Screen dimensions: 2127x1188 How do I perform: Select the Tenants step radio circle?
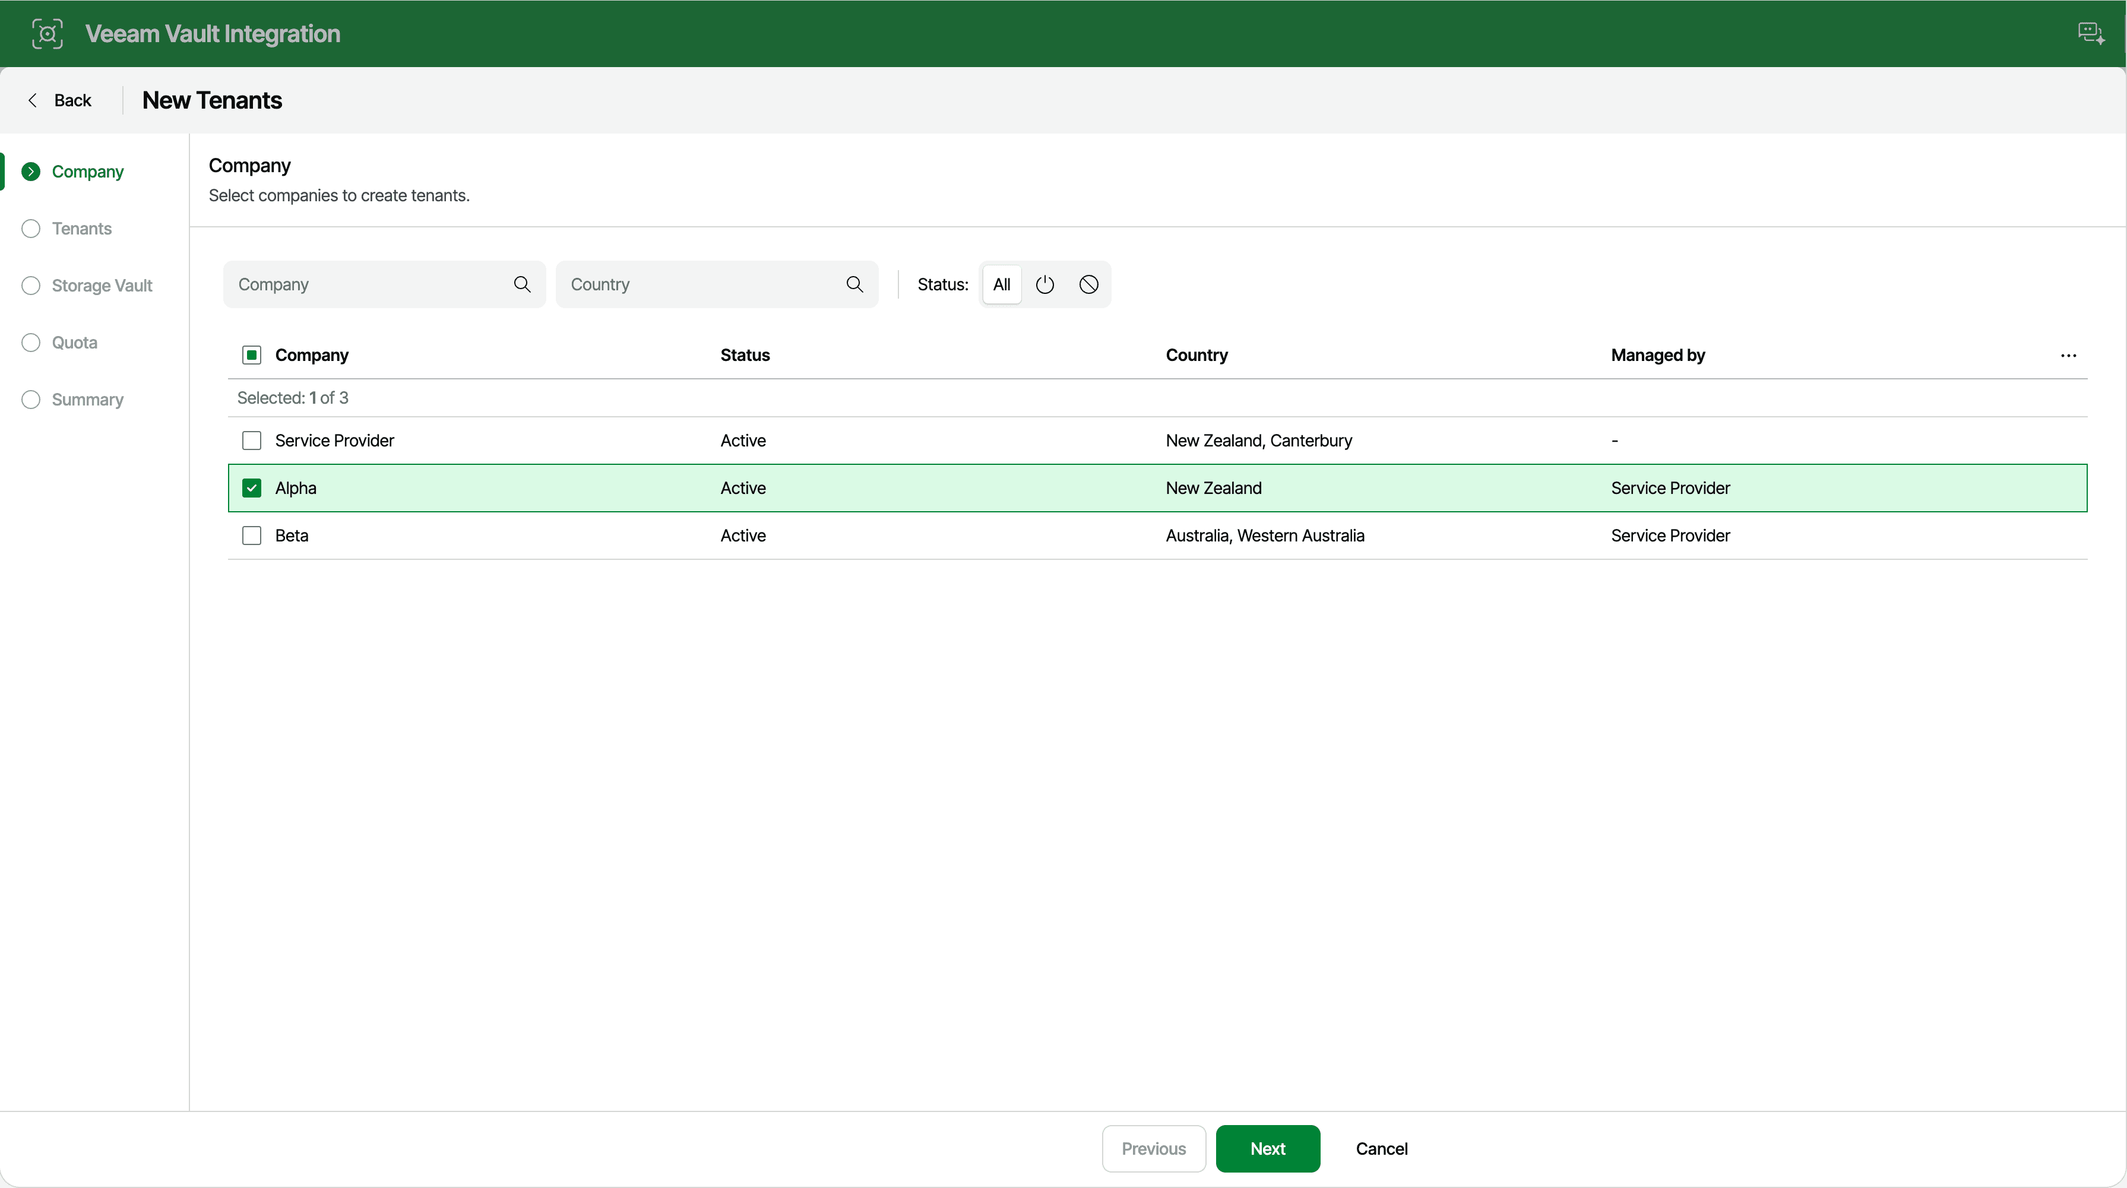[x=30, y=229]
